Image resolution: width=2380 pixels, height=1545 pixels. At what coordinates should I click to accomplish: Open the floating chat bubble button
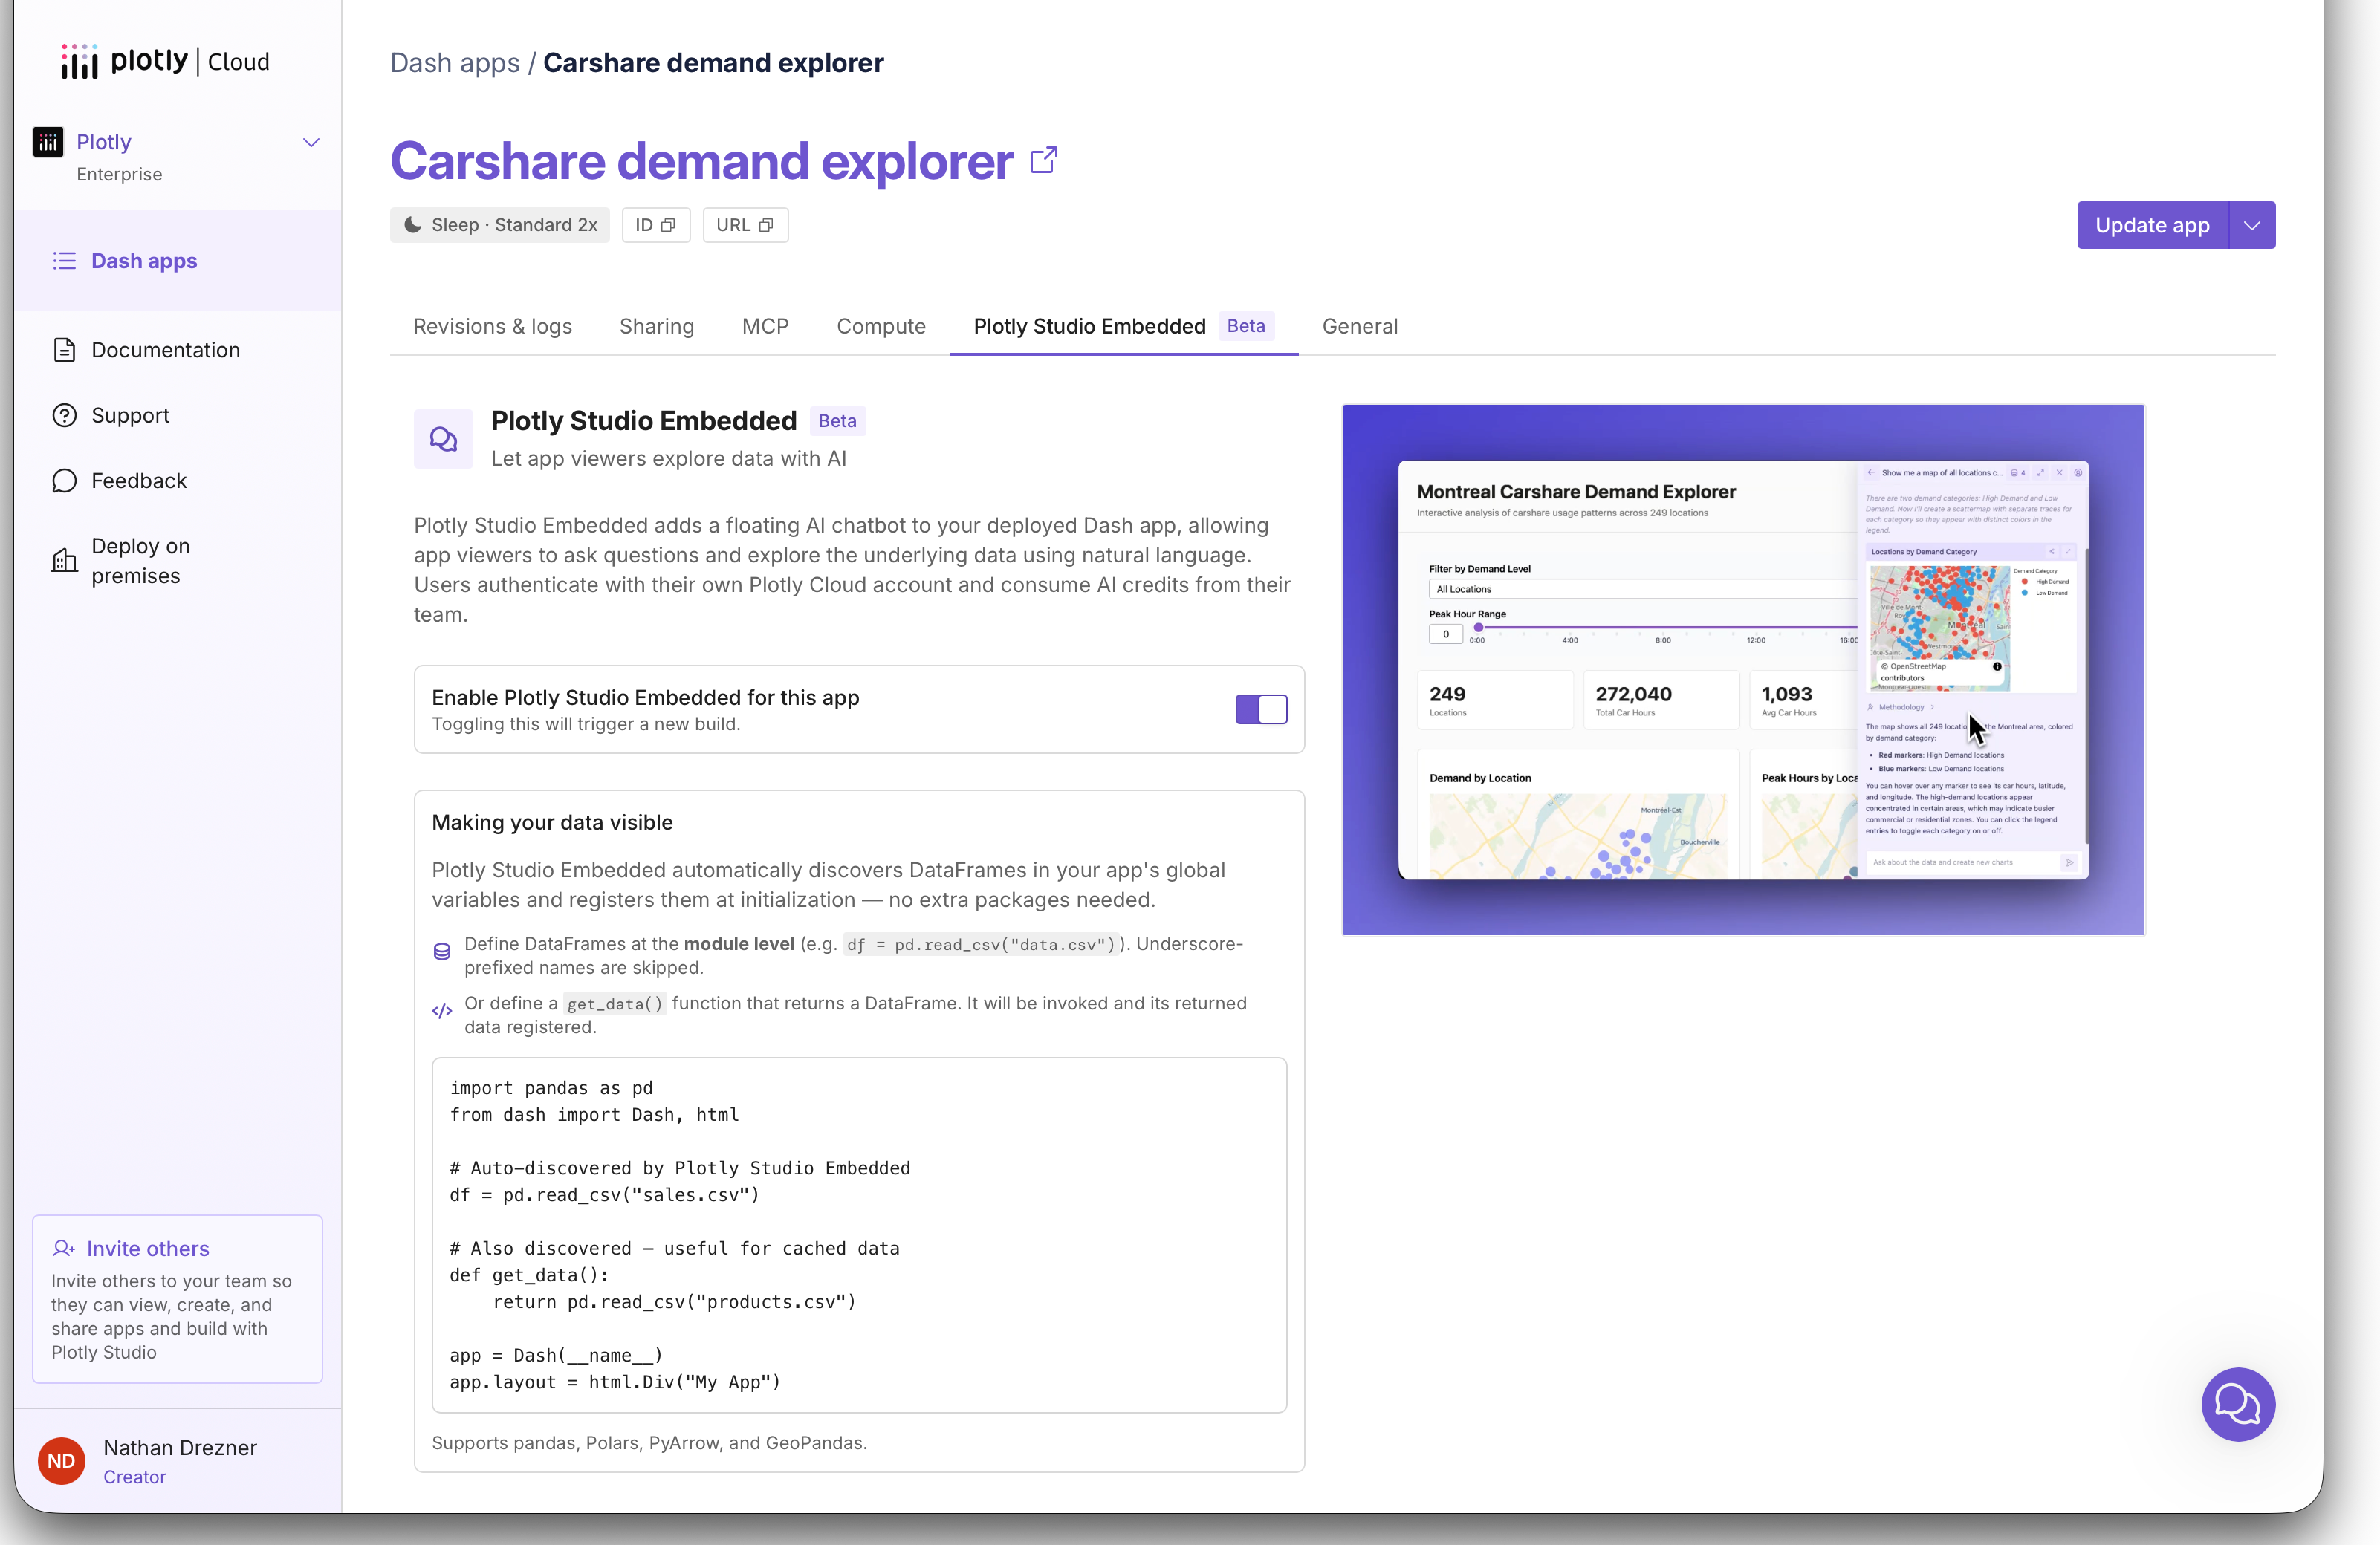pos(2238,1404)
